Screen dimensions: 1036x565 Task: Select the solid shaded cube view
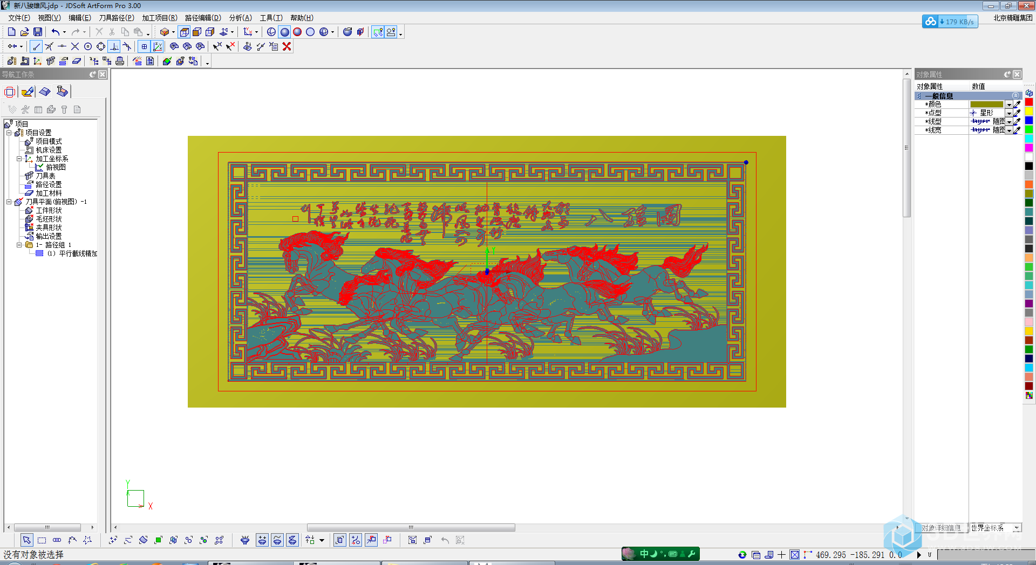[197, 32]
